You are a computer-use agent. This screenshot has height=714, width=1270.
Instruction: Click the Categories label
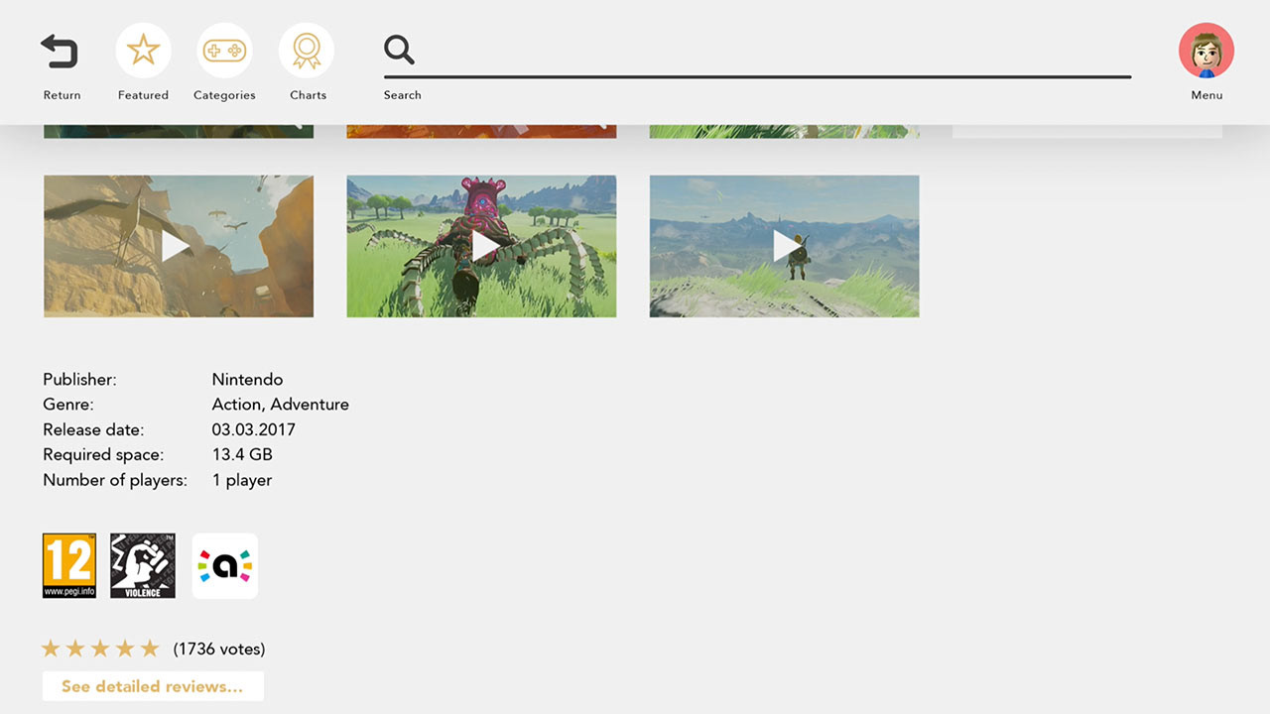[224, 95]
